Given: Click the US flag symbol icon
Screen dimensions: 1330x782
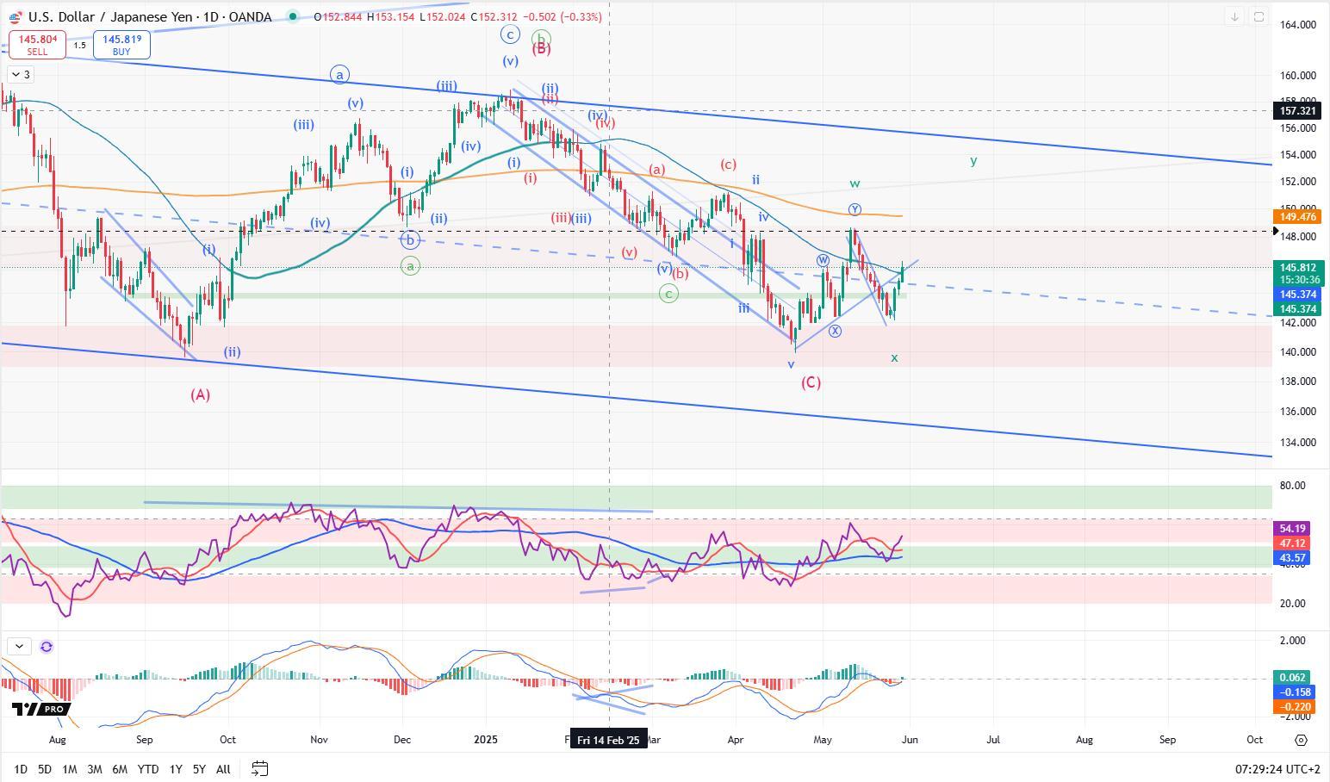Looking at the screenshot, I should click(15, 16).
